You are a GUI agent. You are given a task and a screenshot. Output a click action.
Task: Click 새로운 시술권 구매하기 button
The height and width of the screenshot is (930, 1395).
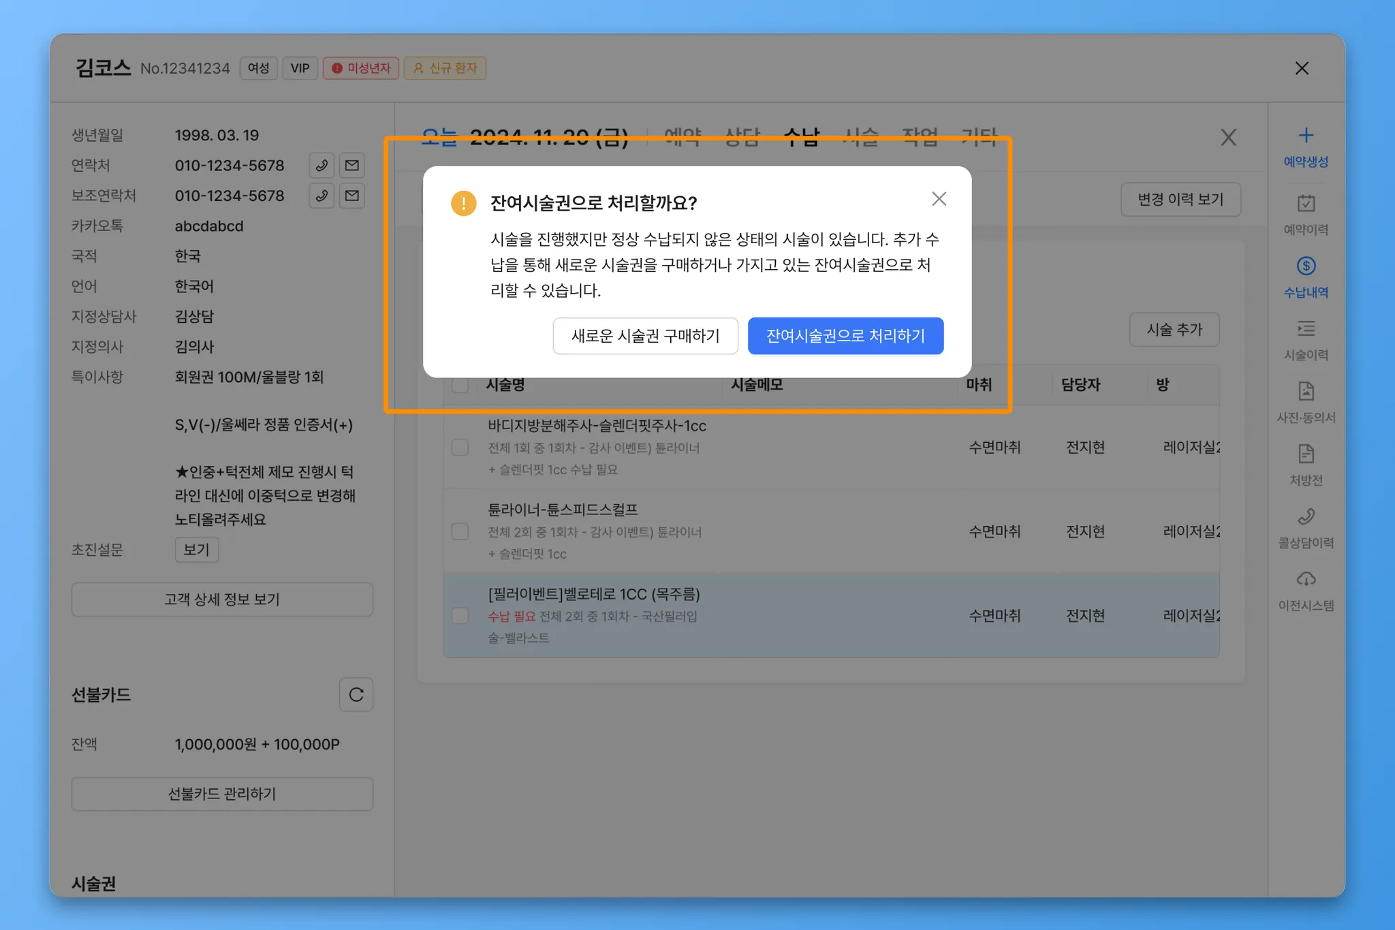[x=645, y=336]
